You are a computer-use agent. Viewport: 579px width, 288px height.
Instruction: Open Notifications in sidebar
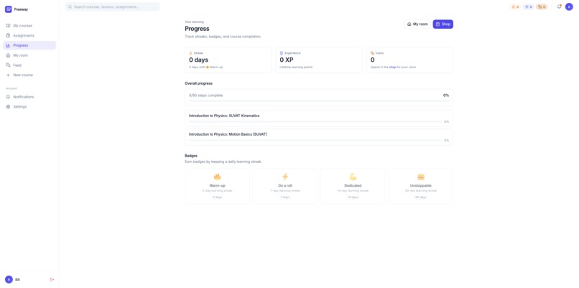coord(29,97)
